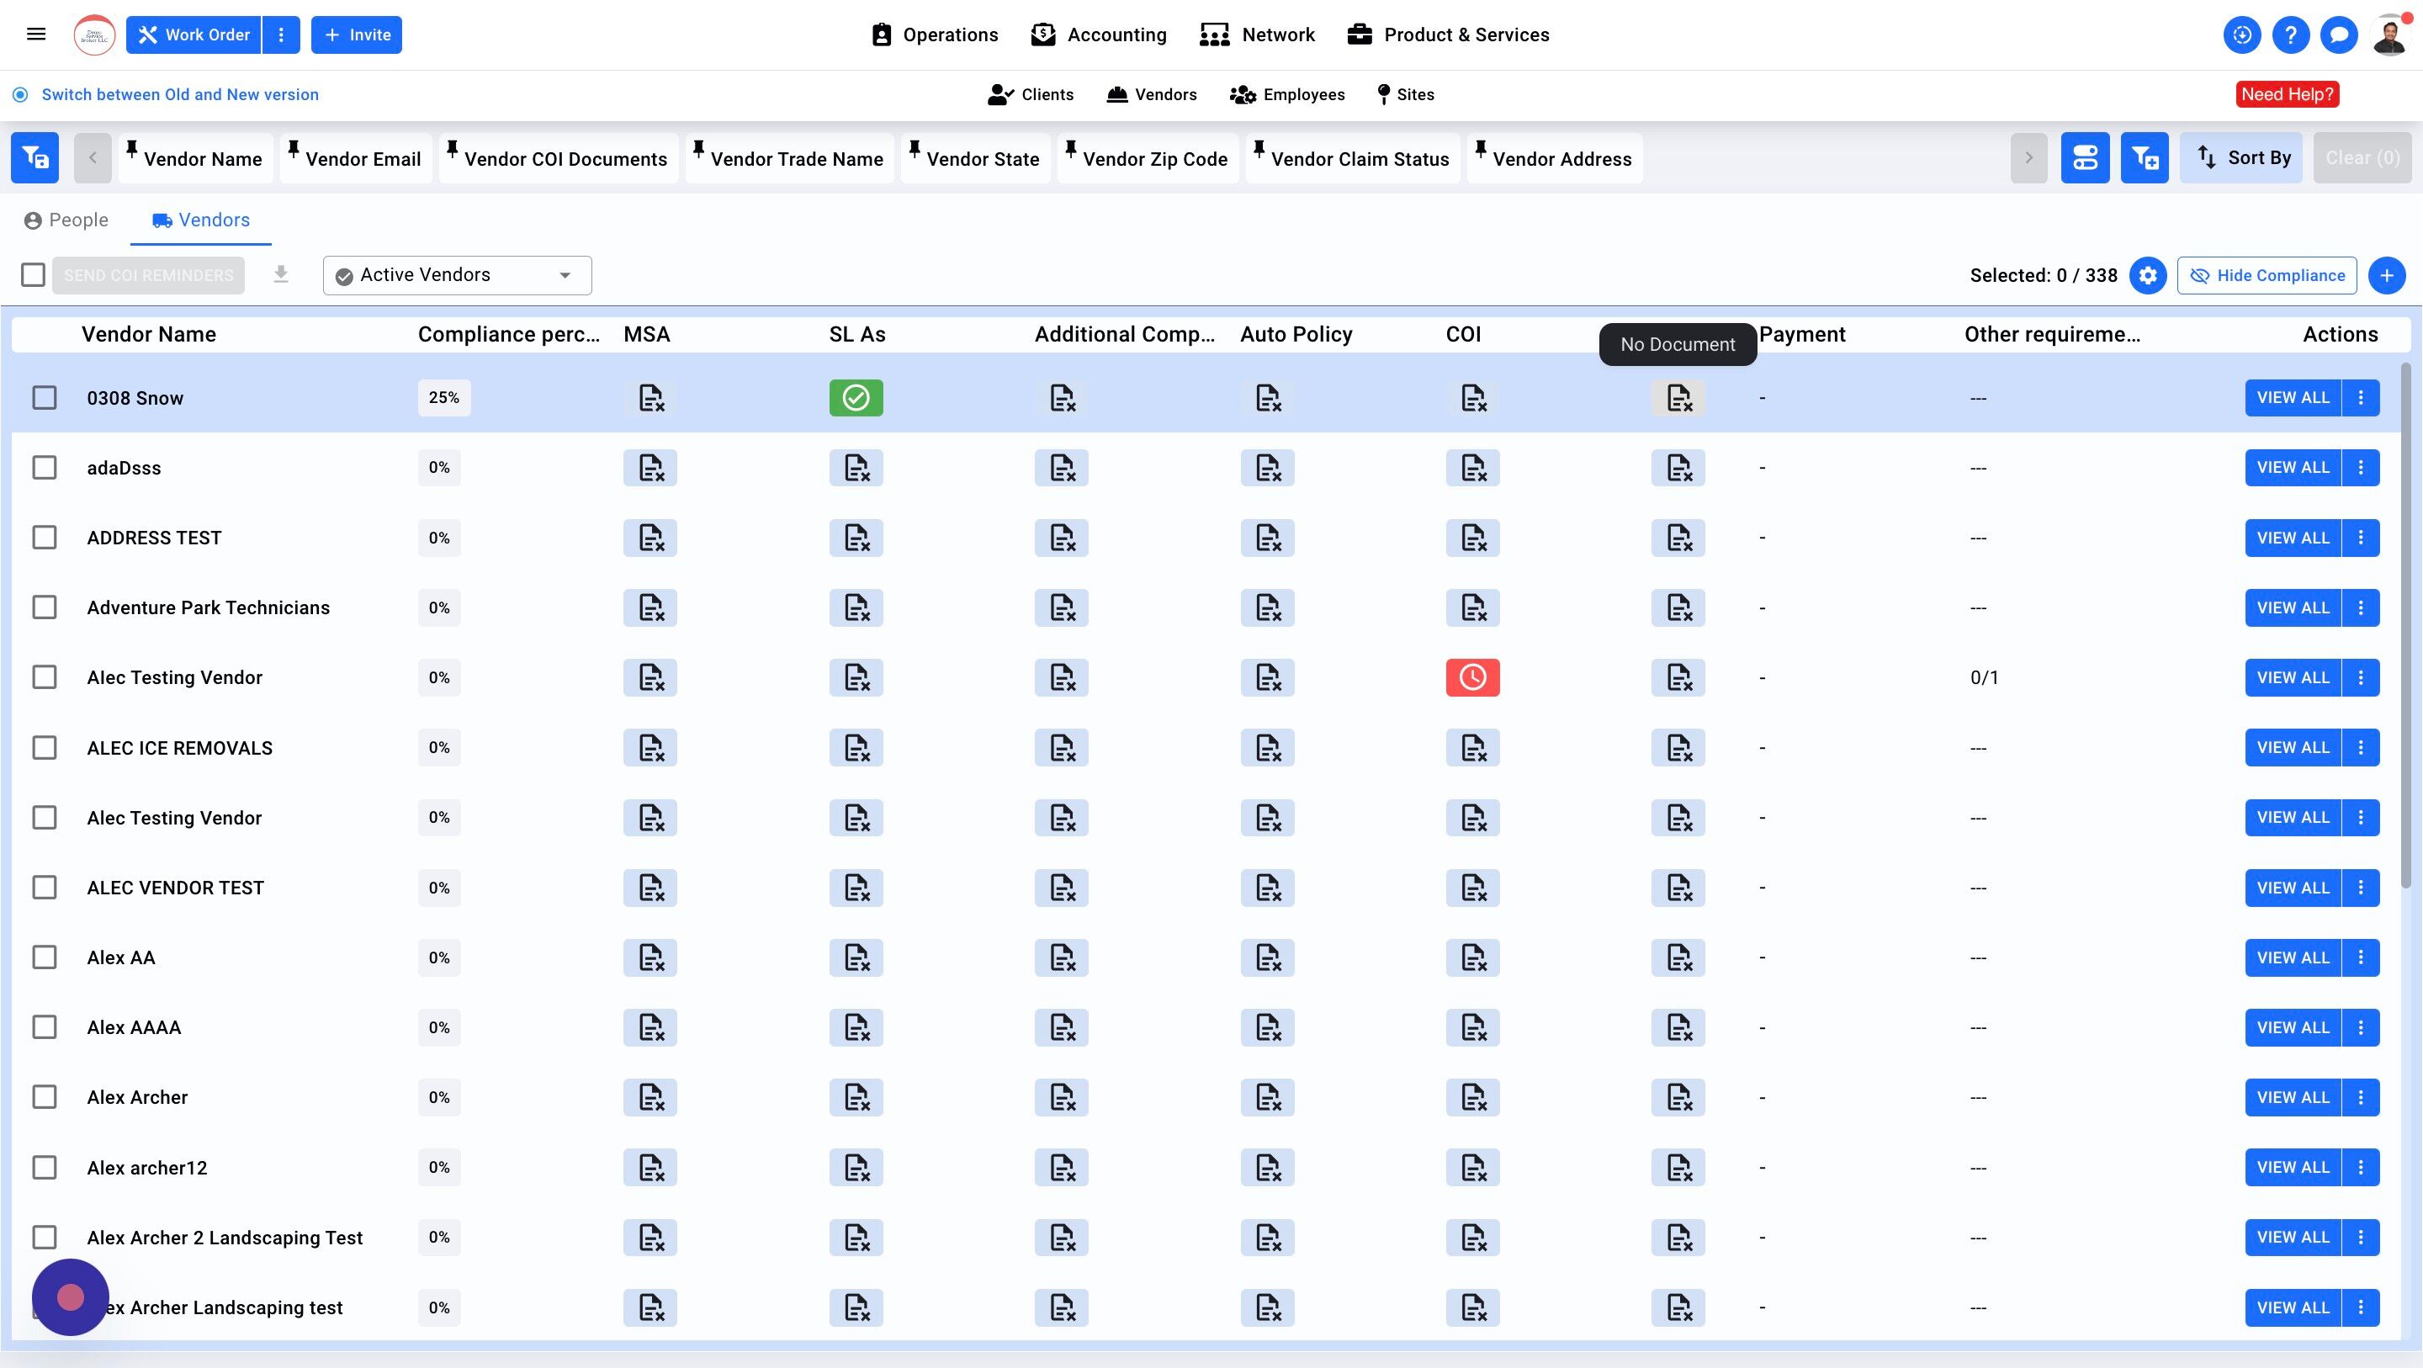This screenshot has width=2423, height=1368.
Task: Check the 0308 Snow vendor checkbox
Action: (45, 398)
